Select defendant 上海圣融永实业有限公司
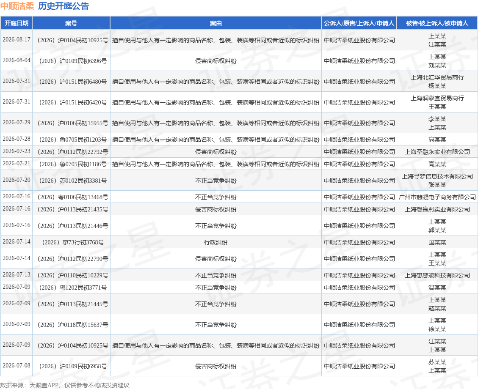 coord(437,151)
